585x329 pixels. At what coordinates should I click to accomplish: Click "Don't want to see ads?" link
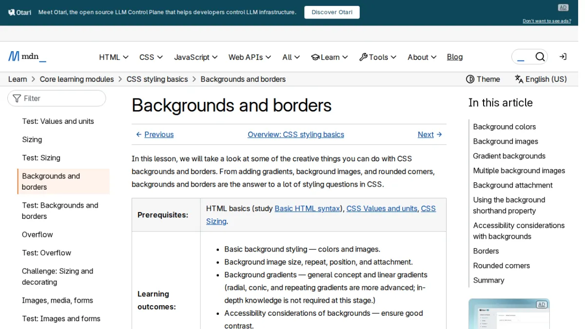click(x=547, y=21)
